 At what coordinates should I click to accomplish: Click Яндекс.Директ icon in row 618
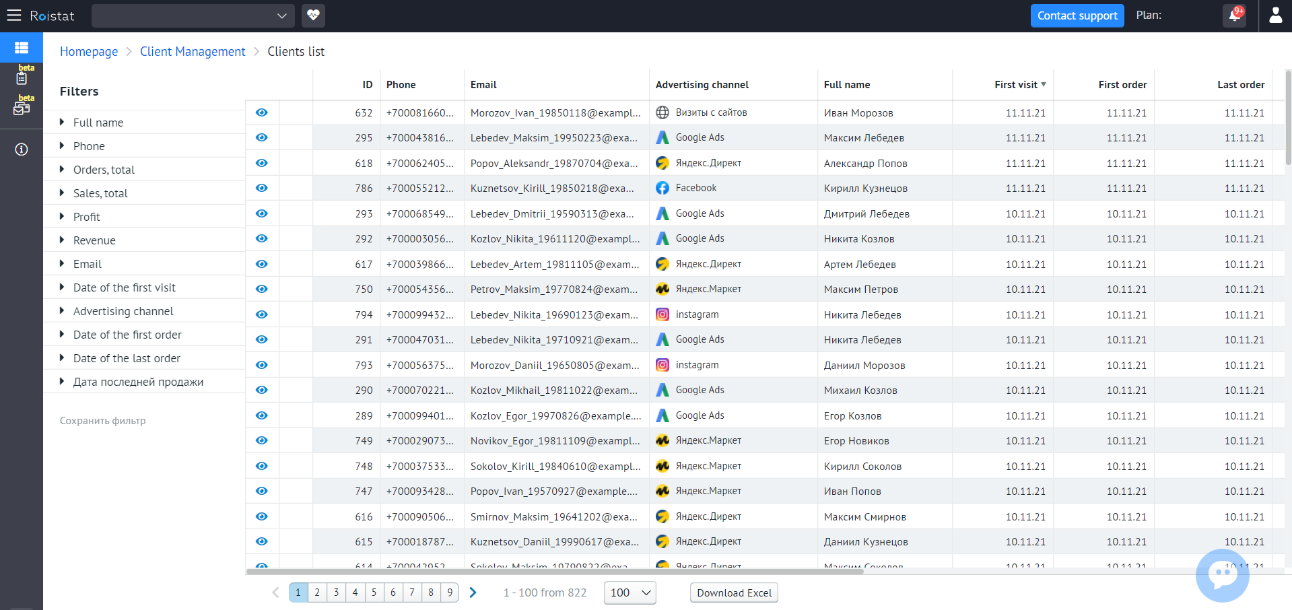click(662, 163)
